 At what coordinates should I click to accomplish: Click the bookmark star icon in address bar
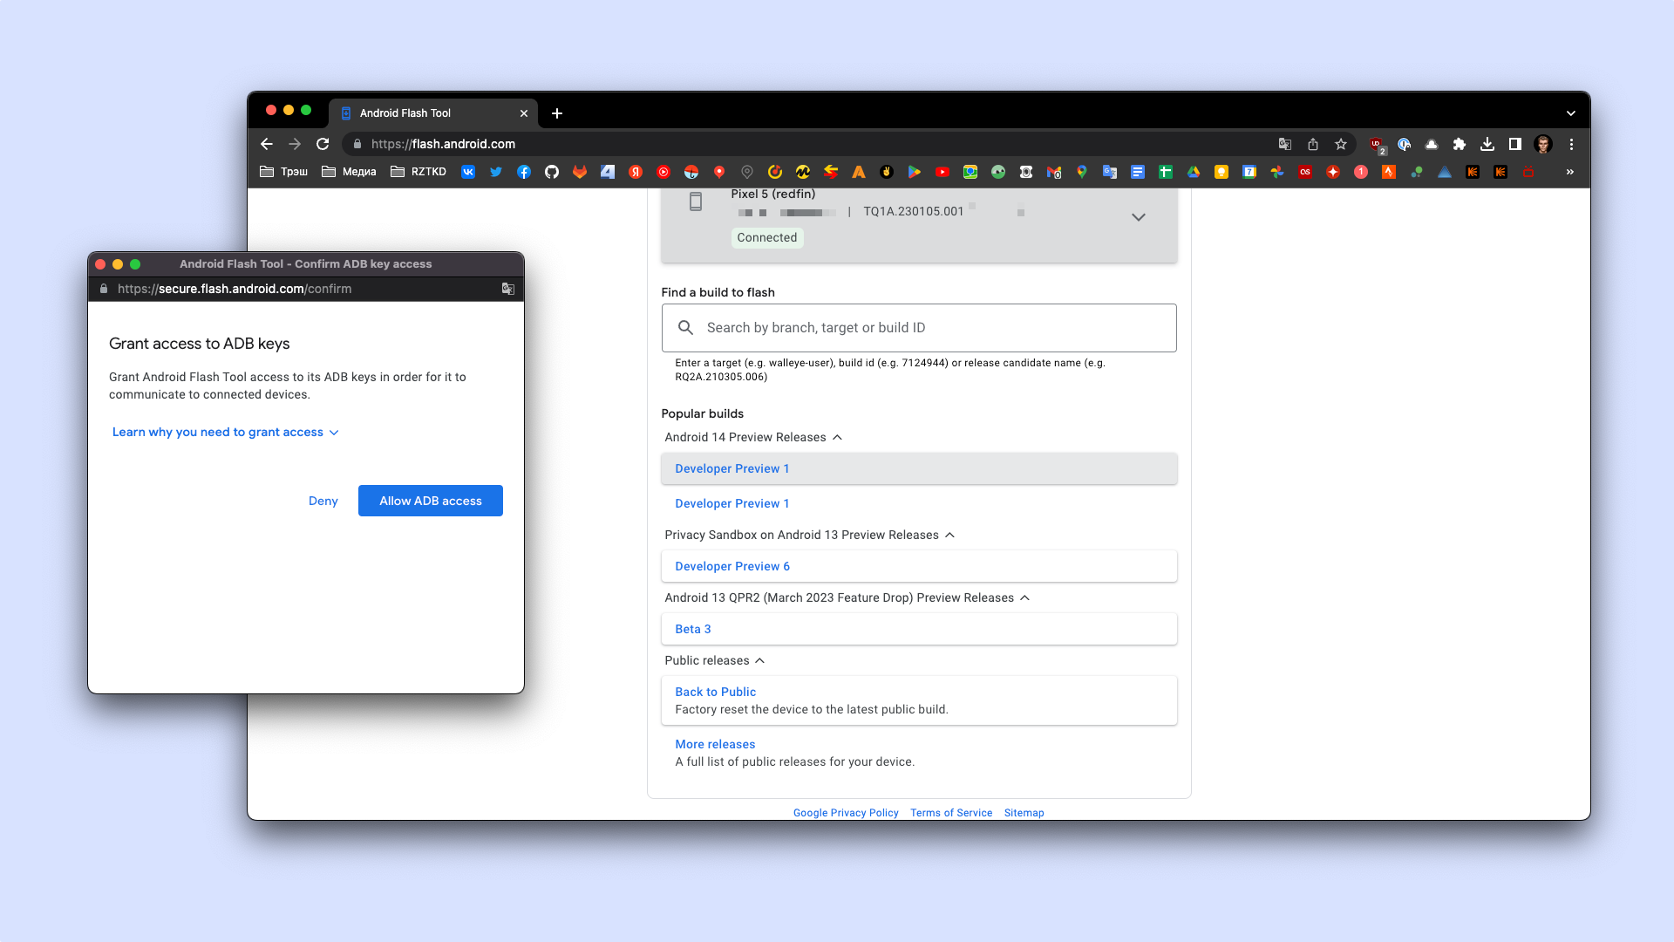coord(1343,144)
